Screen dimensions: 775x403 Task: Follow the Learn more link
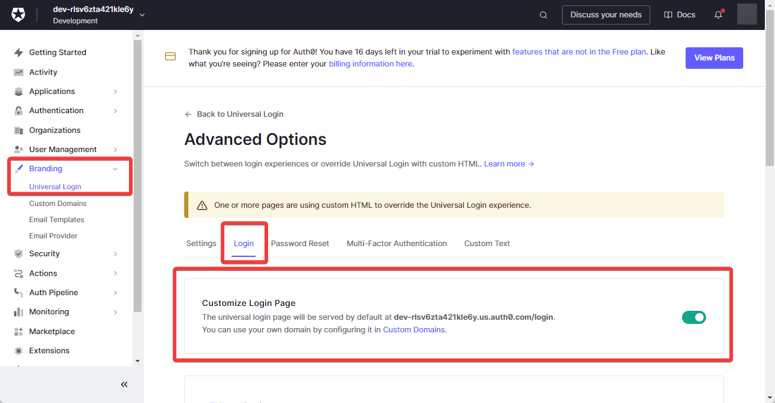click(509, 164)
